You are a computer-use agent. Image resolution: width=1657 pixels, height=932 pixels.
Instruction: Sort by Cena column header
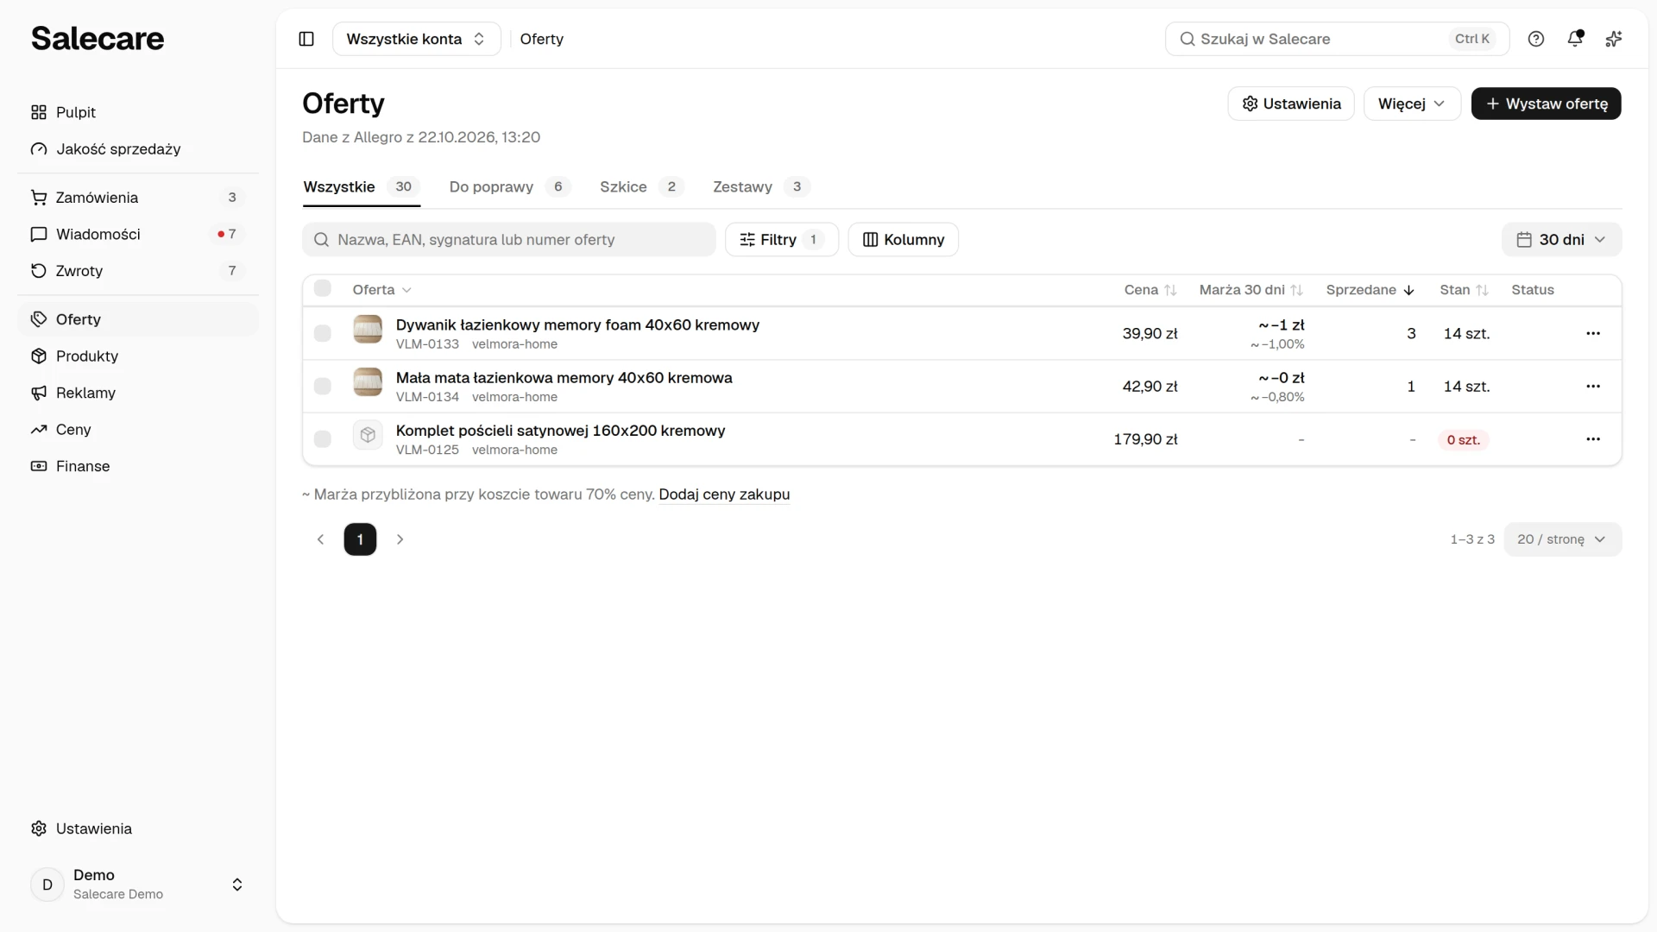pyautogui.click(x=1150, y=290)
